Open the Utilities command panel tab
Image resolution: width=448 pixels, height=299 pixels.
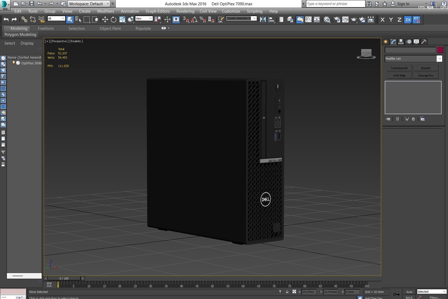click(x=424, y=42)
